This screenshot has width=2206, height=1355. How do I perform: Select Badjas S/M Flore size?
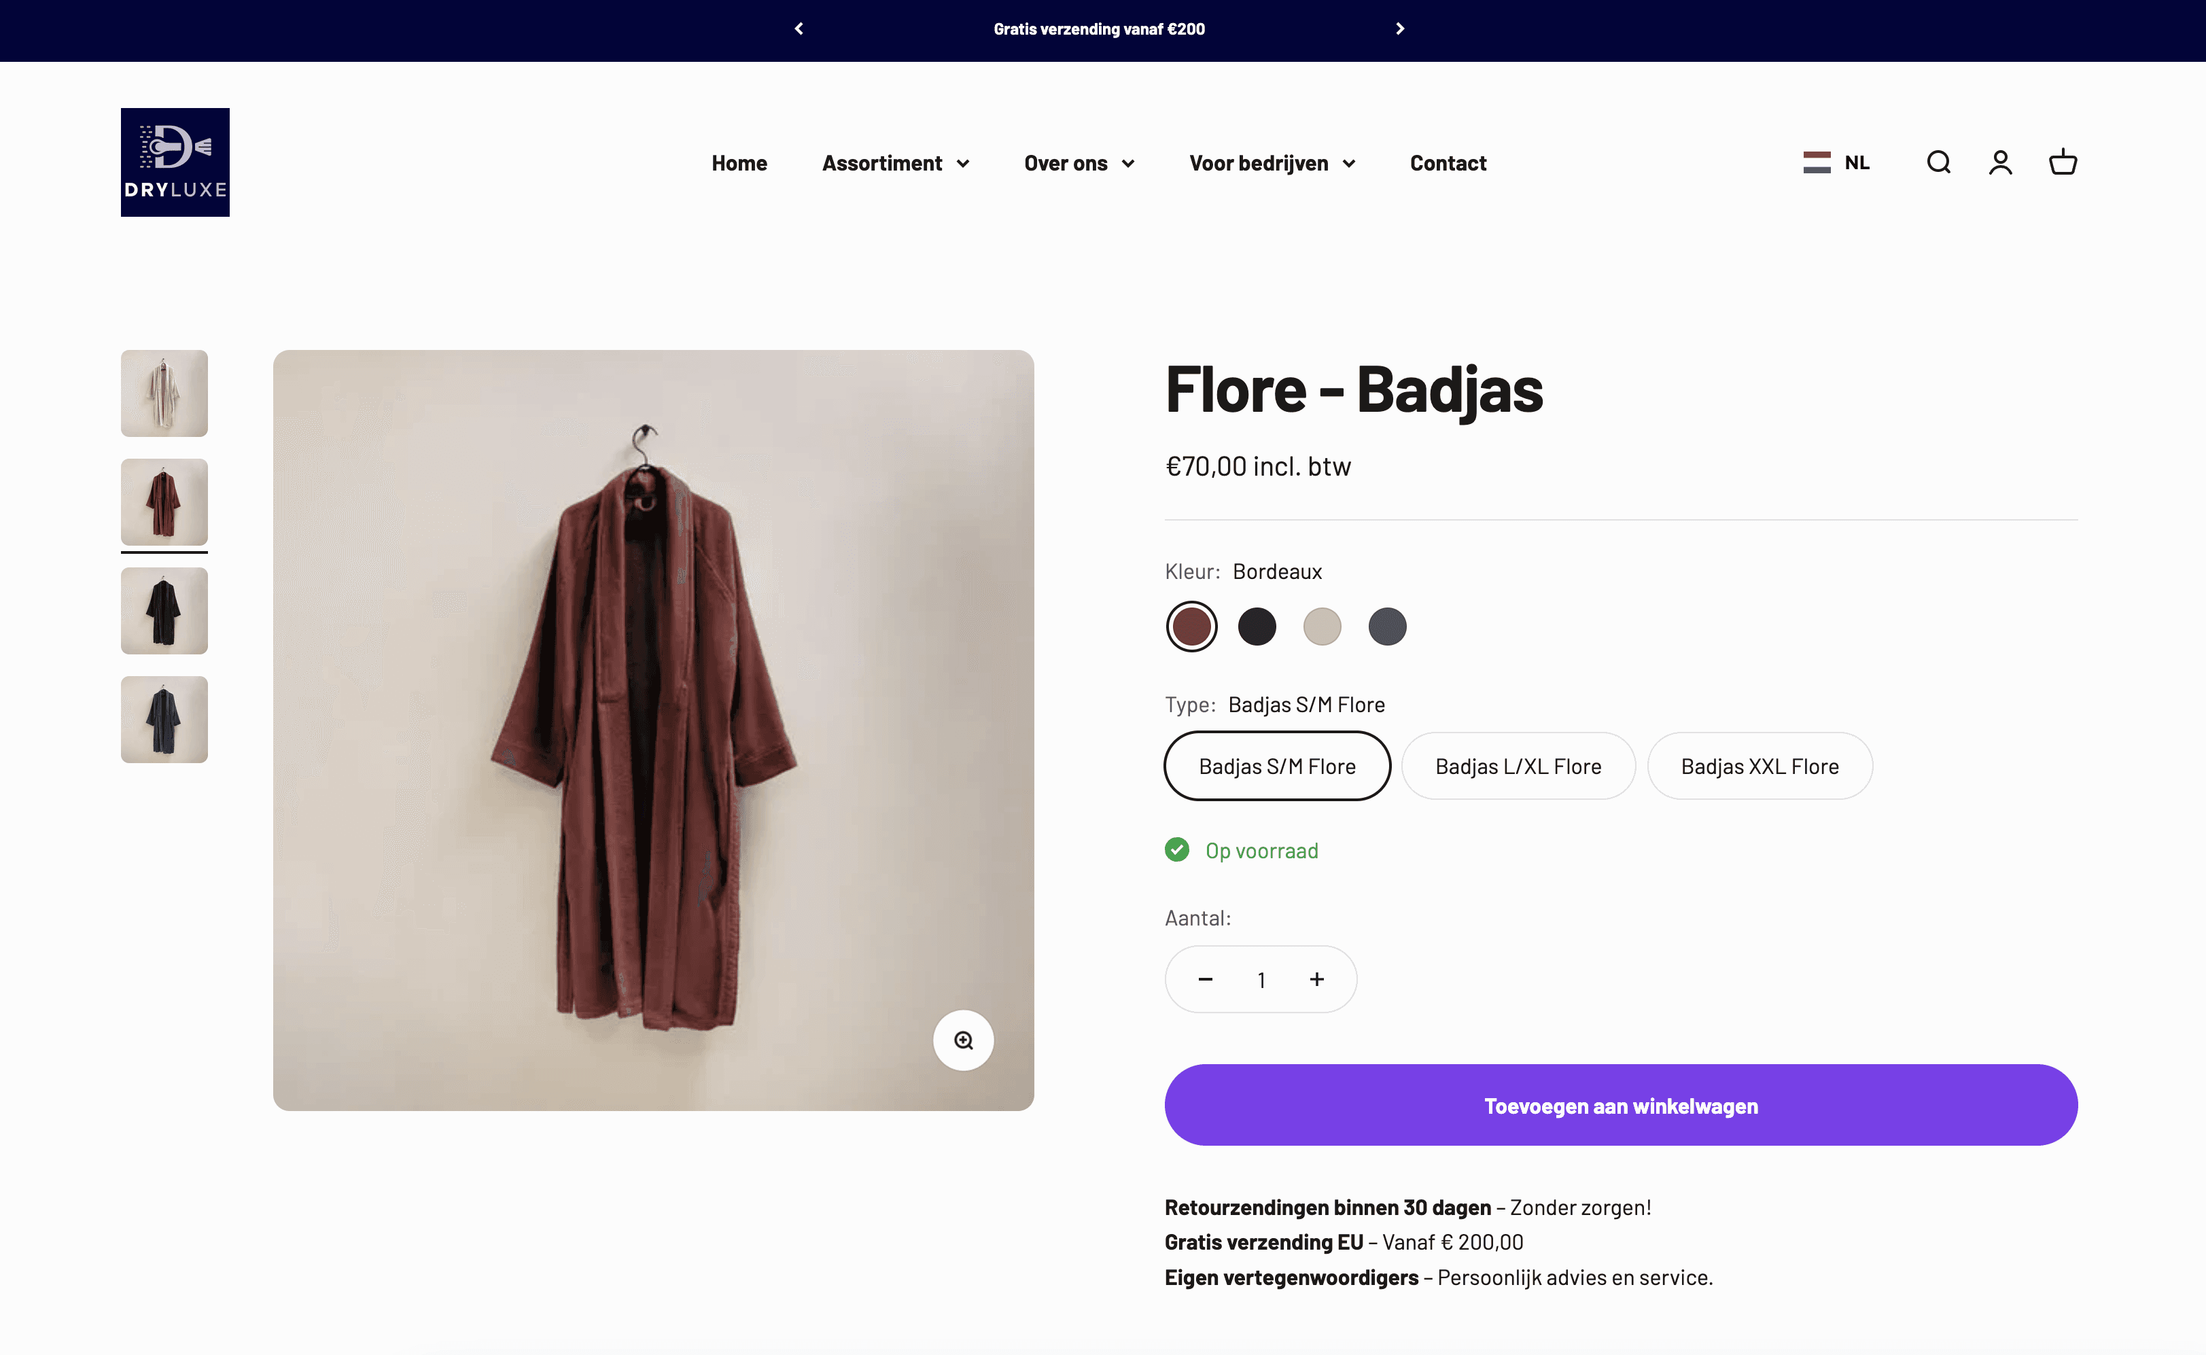1277,767
